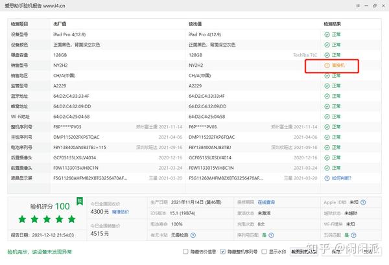Screen dimensions: 389x265
Task: Click the check icon in 后置摄像头 row
Action: [x=327, y=157]
